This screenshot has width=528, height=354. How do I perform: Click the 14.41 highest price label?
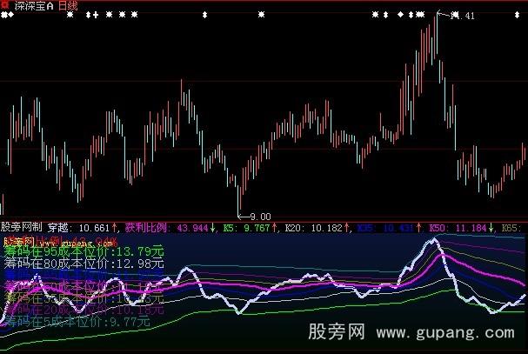[463, 16]
